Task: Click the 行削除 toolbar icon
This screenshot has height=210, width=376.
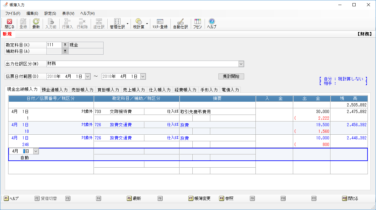Action: tap(82, 24)
